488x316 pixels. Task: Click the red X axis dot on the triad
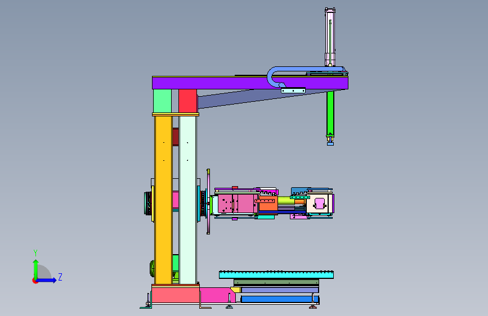click(x=35, y=281)
